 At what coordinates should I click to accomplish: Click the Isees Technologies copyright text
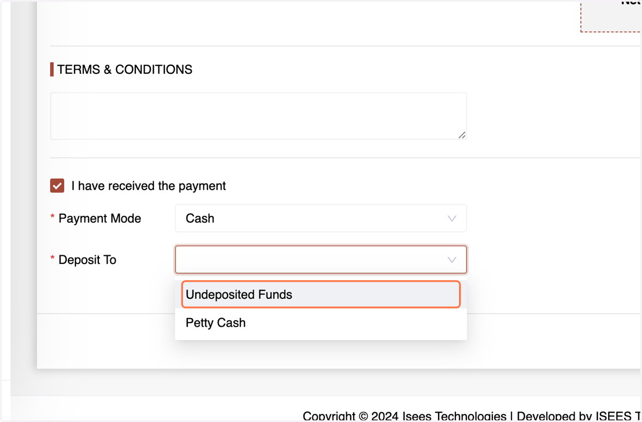tap(404, 416)
